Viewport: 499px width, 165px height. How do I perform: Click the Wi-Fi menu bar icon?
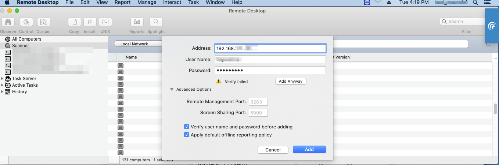coord(378,3)
